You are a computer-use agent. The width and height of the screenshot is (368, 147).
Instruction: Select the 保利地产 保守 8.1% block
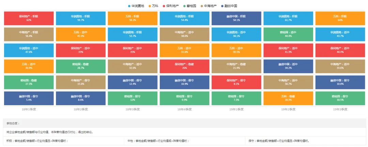point(236,82)
